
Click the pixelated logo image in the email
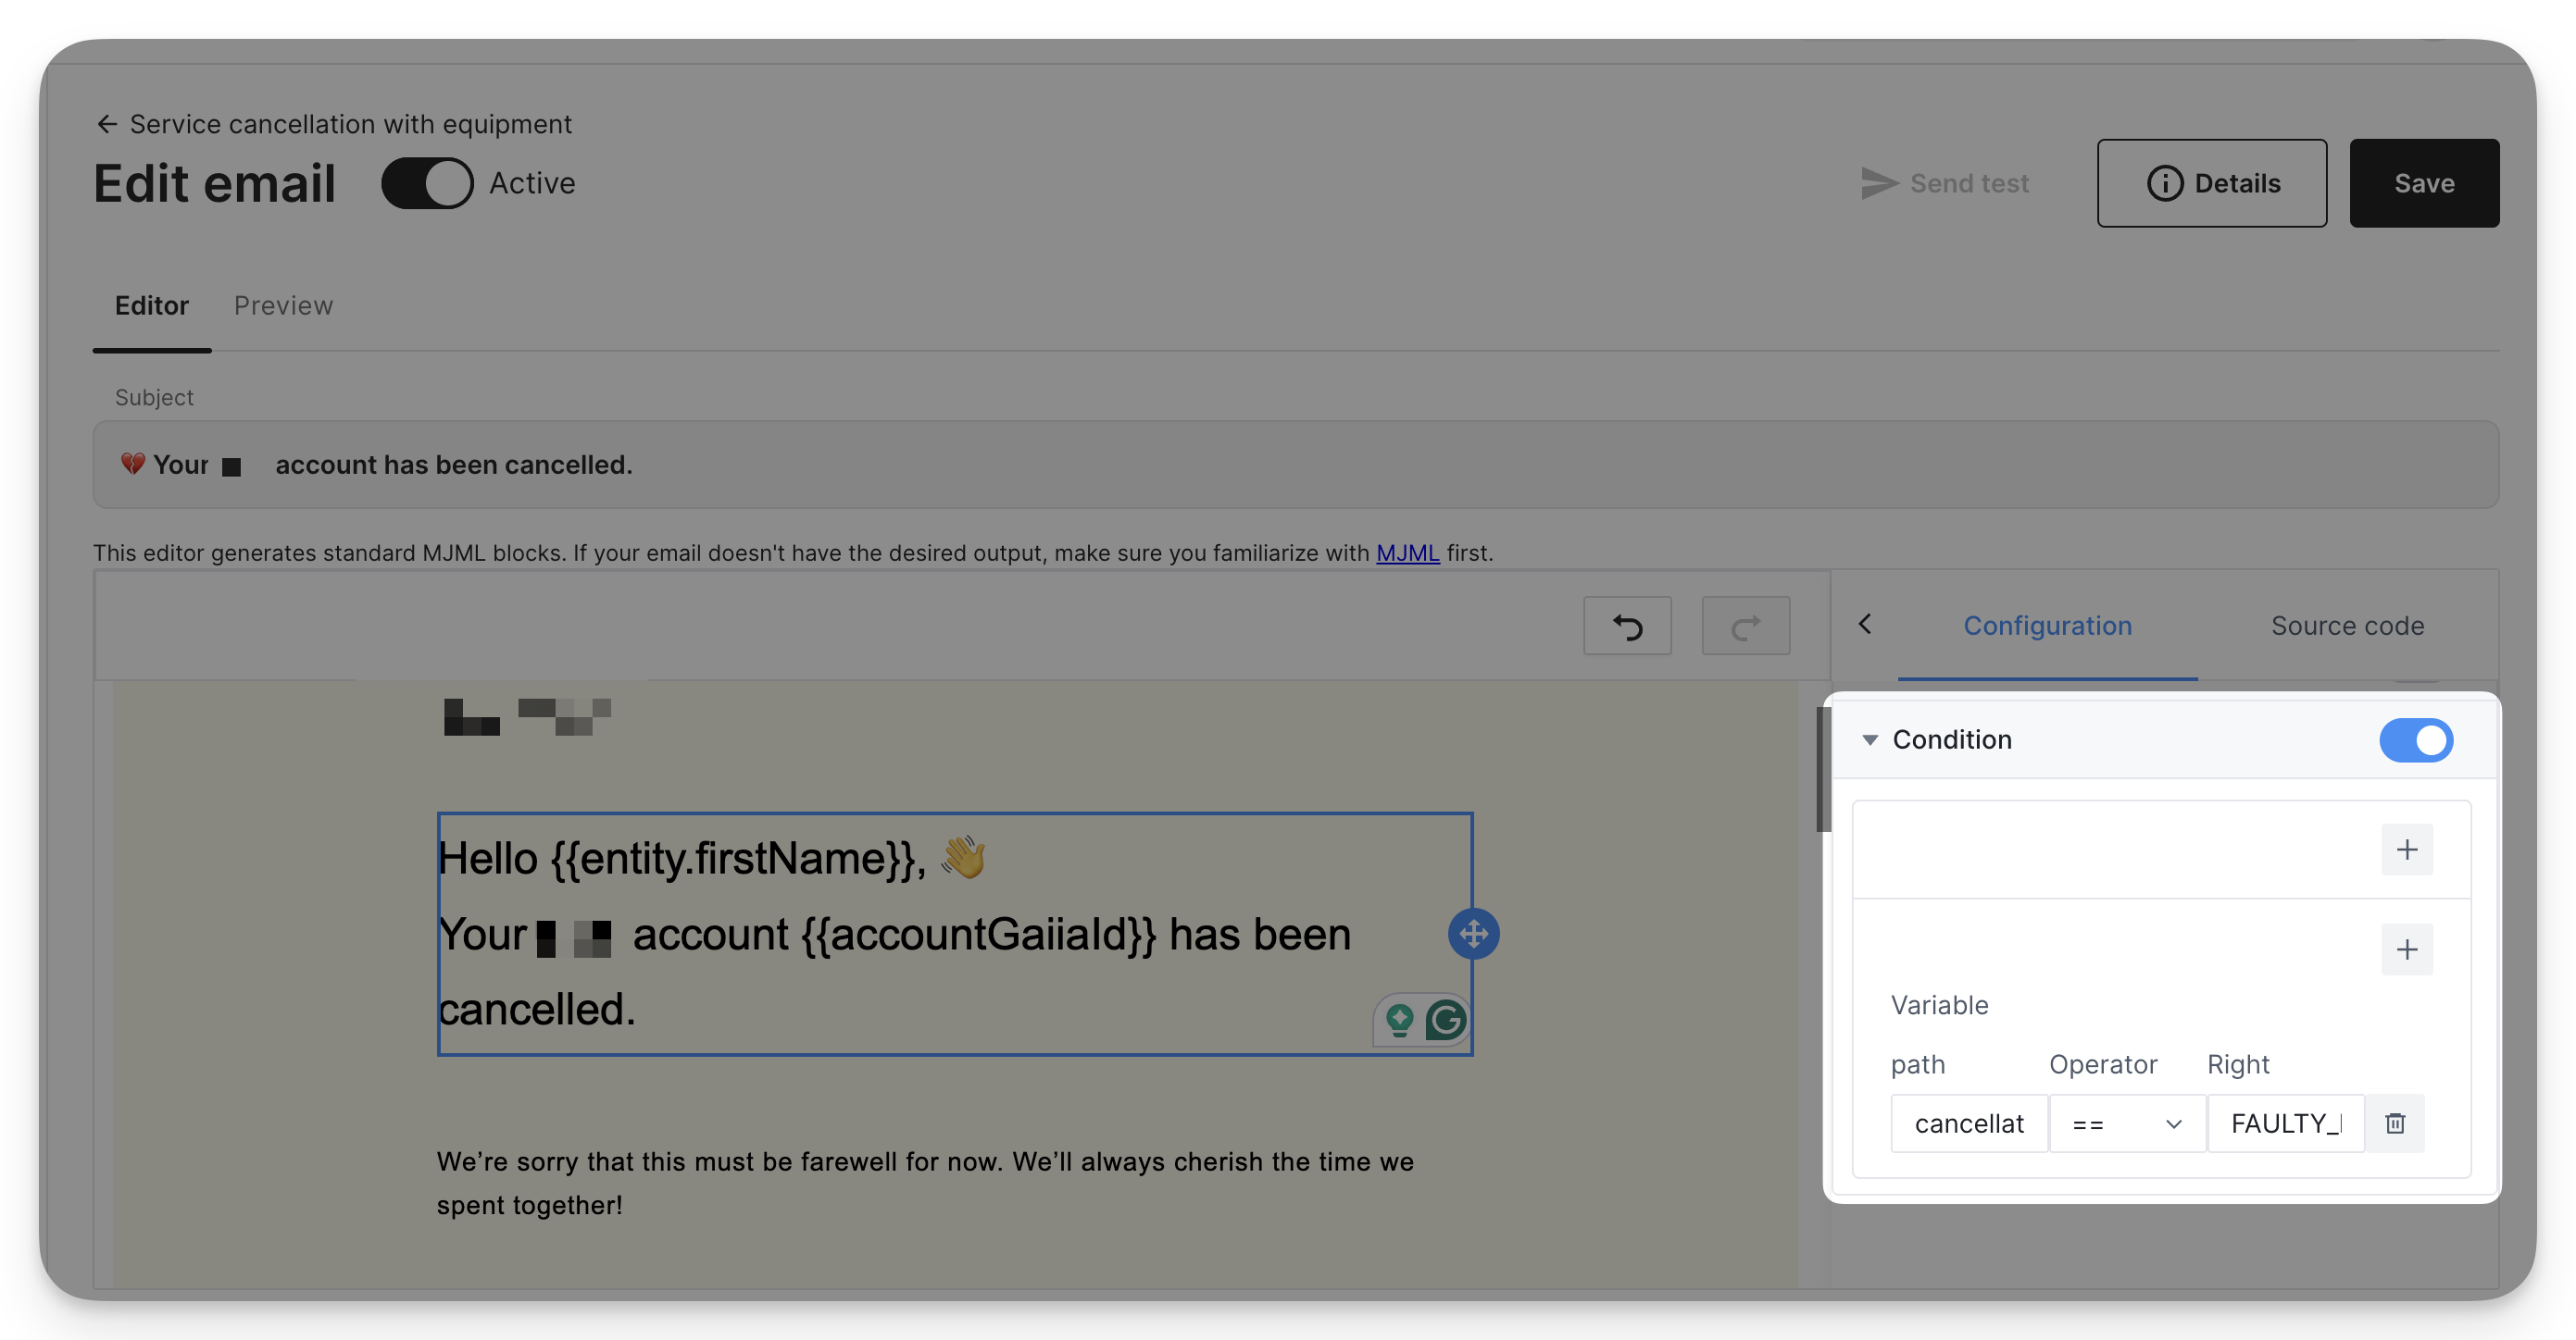[x=527, y=715]
